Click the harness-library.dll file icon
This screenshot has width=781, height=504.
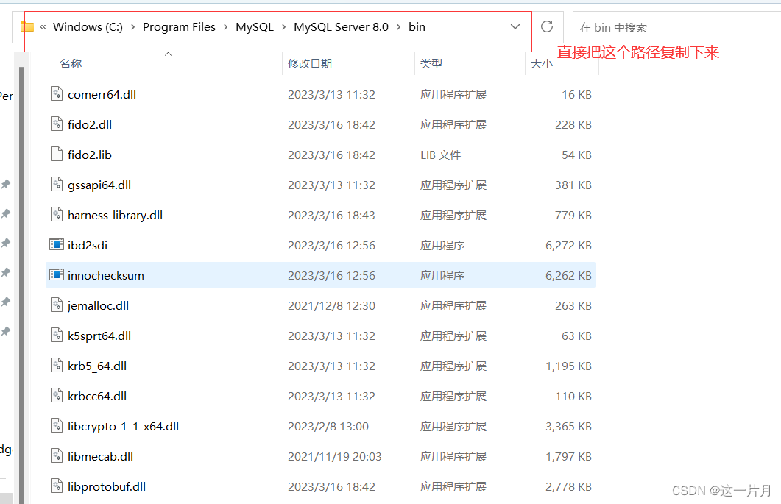[57, 215]
